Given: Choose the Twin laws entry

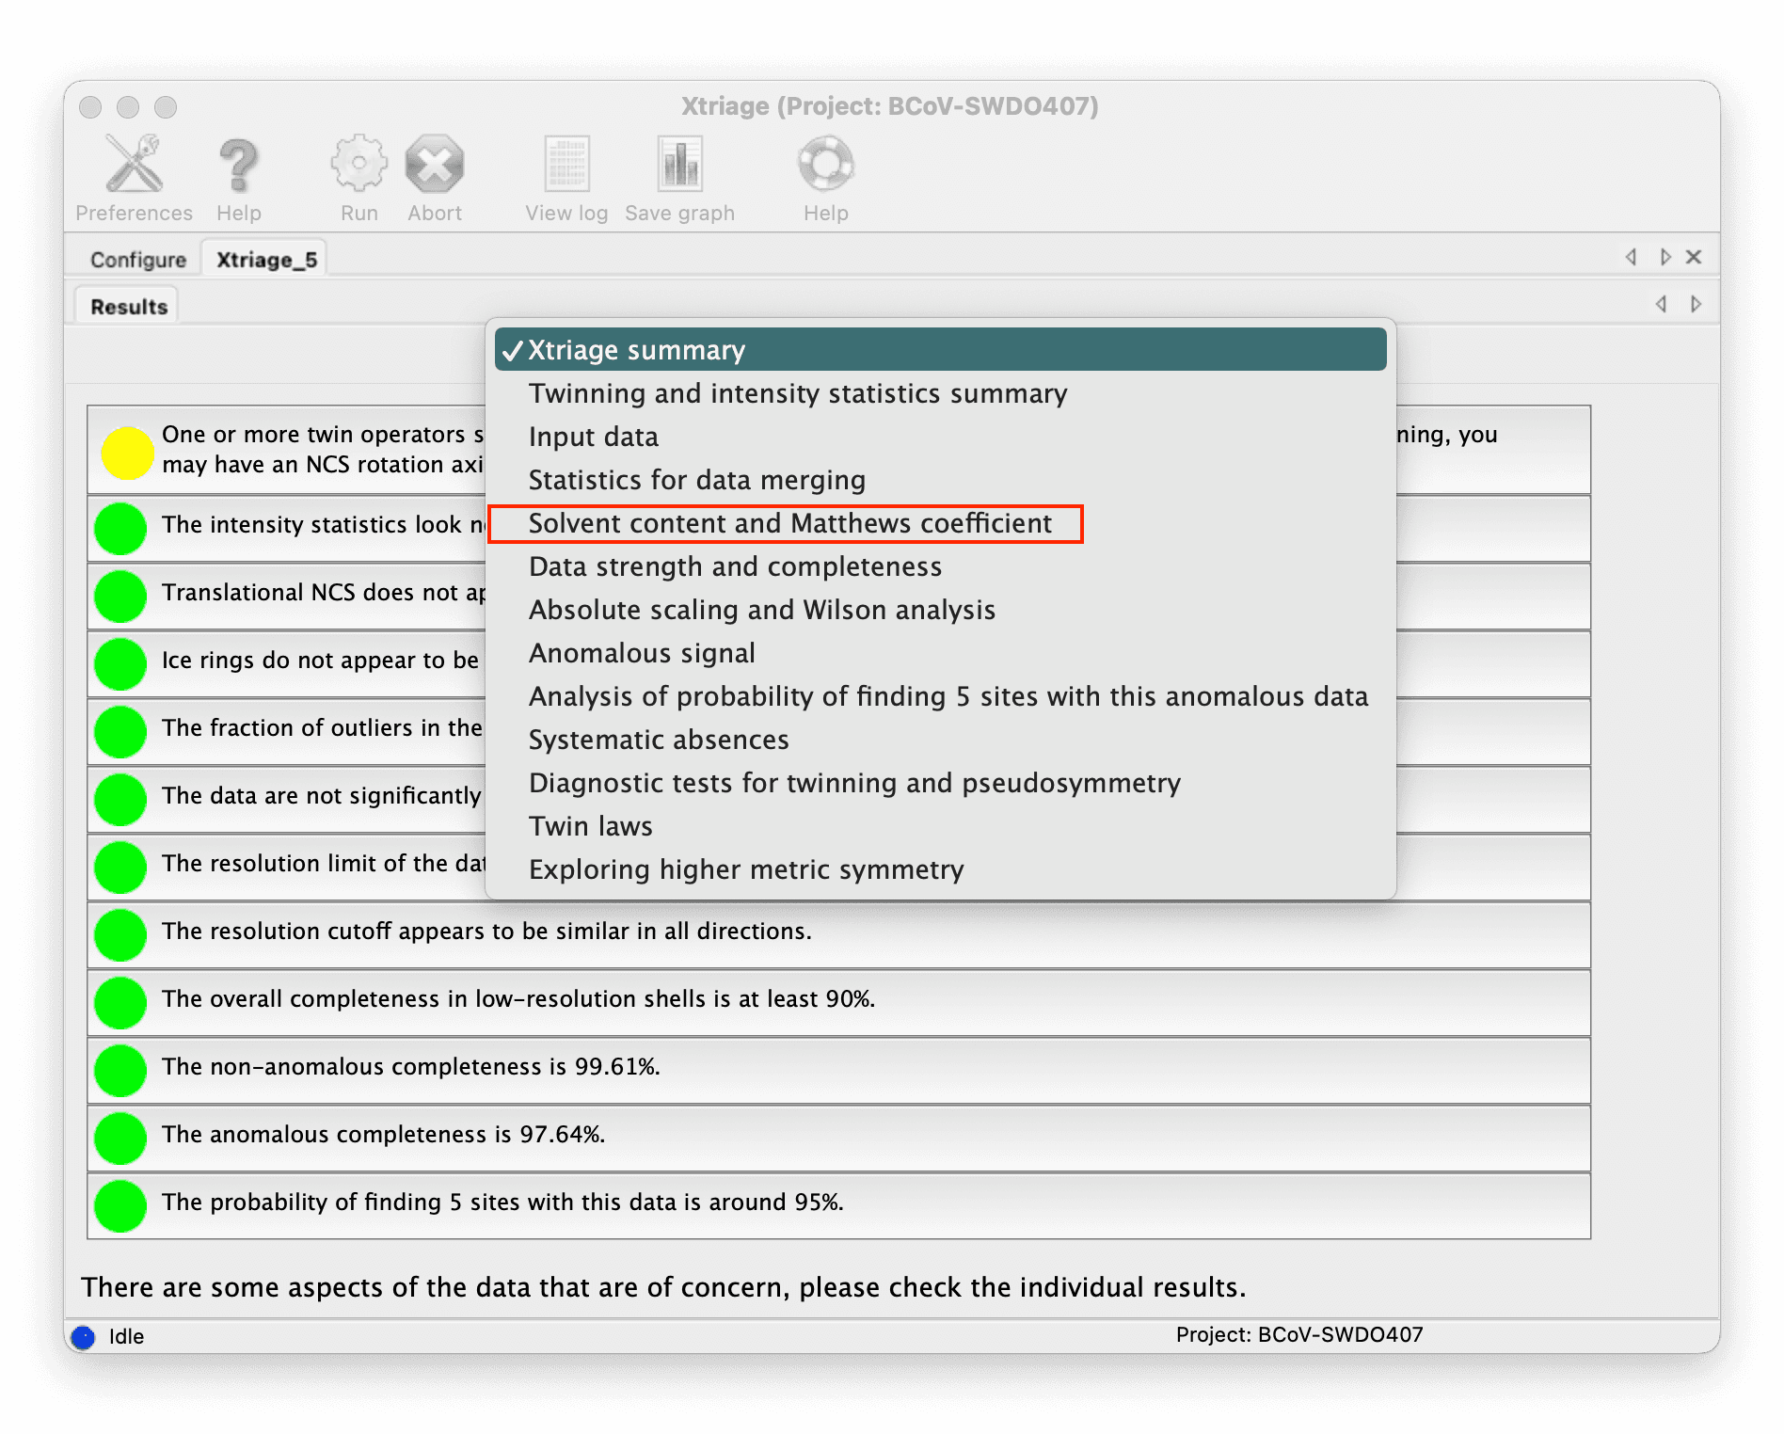Looking at the screenshot, I should 941,826.
